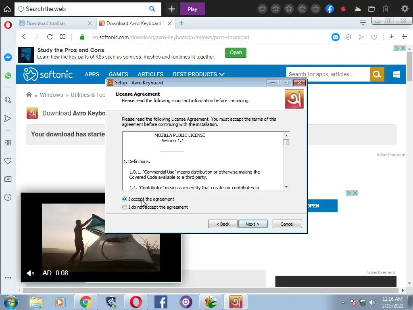Open the ARTICLES menu on Softonic
413x310 pixels.
tap(150, 74)
